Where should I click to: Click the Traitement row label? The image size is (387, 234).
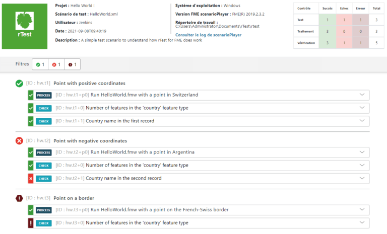point(305,31)
